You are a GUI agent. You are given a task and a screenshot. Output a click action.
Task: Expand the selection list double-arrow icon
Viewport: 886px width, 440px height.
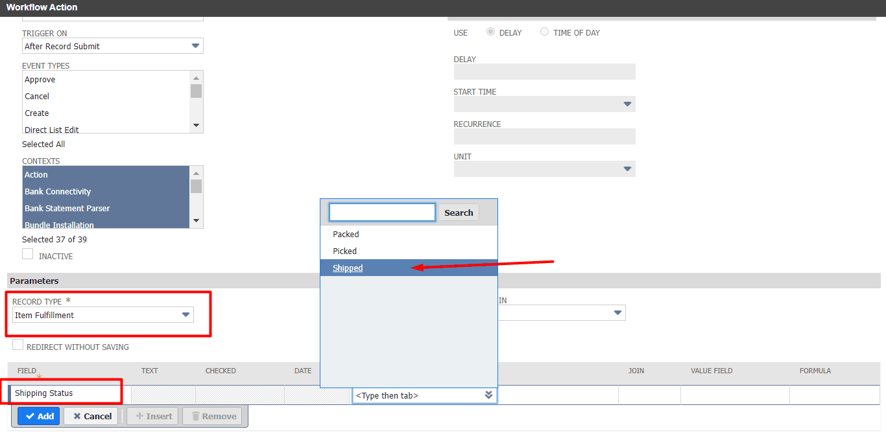489,395
